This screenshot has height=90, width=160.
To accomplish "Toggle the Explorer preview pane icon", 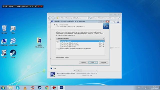I will click(x=114, y=22).
